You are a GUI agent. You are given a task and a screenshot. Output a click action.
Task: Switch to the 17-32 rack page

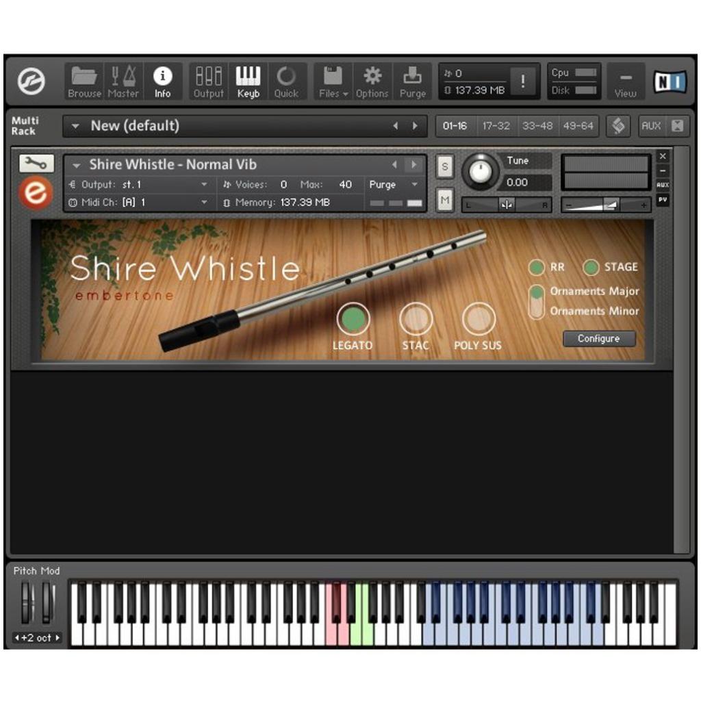pyautogui.click(x=496, y=126)
